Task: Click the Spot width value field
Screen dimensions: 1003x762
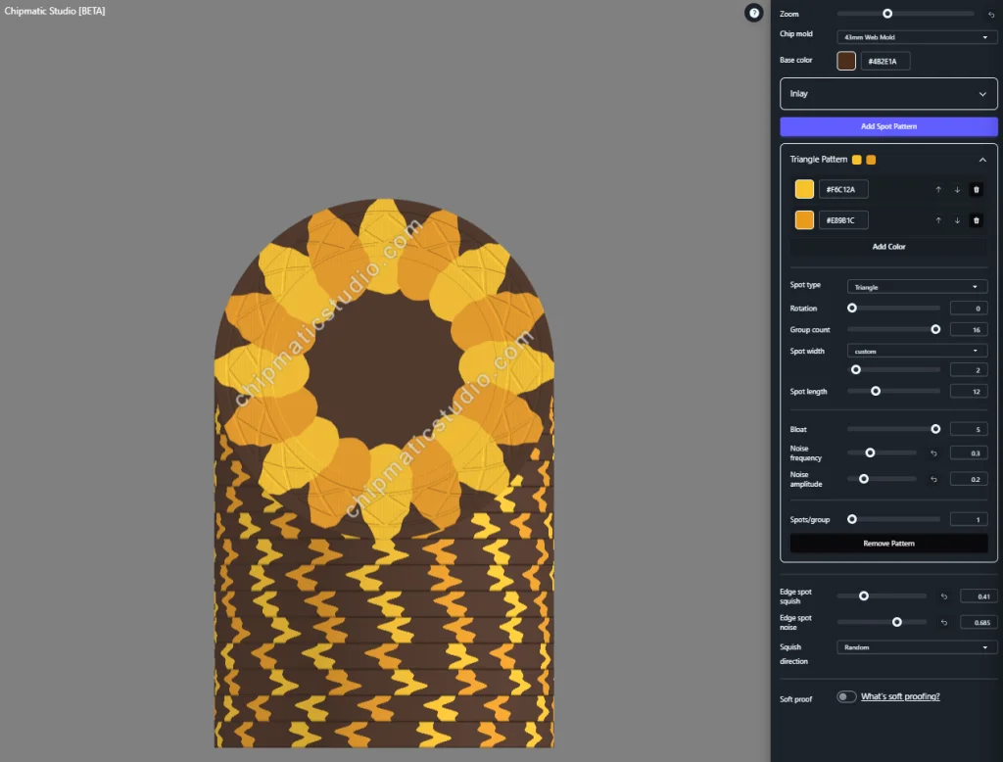Action: click(x=969, y=370)
